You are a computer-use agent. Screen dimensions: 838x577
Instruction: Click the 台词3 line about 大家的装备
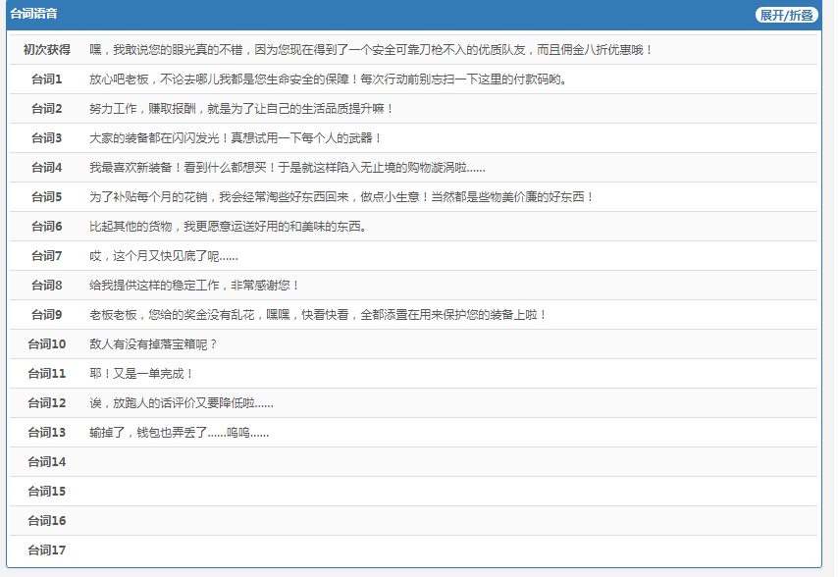[236, 138]
